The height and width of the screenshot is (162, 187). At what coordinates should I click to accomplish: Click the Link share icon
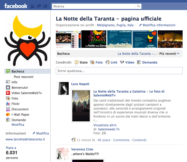[107, 62]
